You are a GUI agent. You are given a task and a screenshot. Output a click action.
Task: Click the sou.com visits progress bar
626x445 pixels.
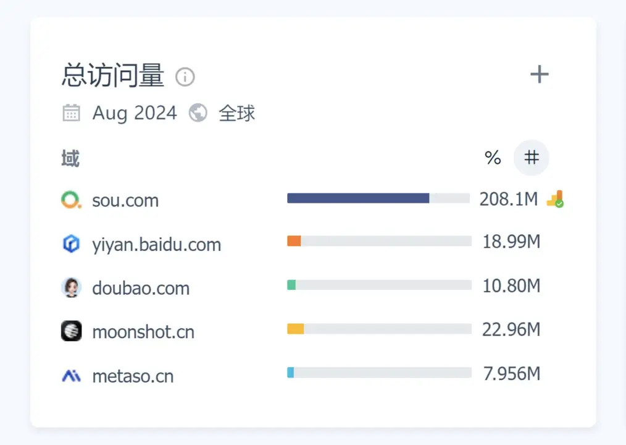(378, 198)
